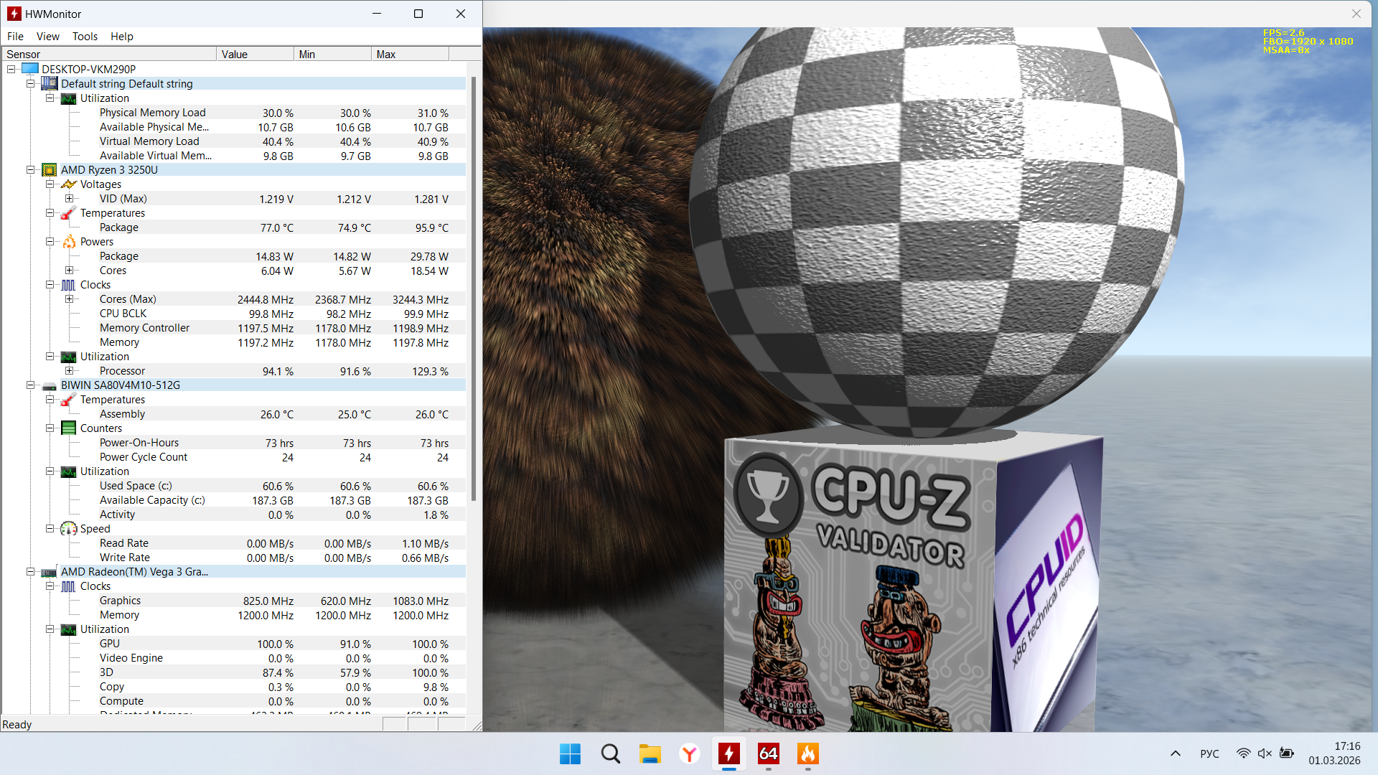
Task: Open CPU-Z 64 from the taskbar
Action: click(x=768, y=753)
